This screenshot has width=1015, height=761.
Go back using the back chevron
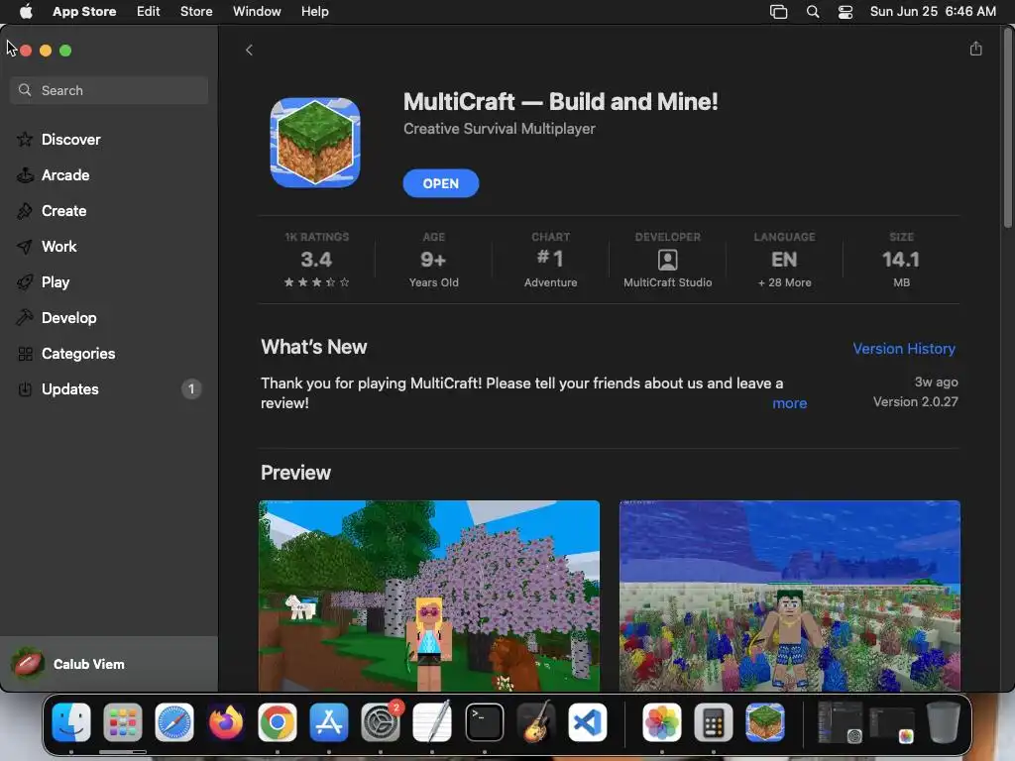pos(249,50)
